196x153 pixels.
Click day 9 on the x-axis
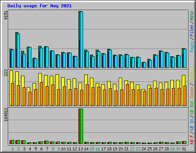pyautogui.click(x=59, y=149)
